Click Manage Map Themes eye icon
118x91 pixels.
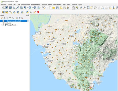click(x=7, y=18)
